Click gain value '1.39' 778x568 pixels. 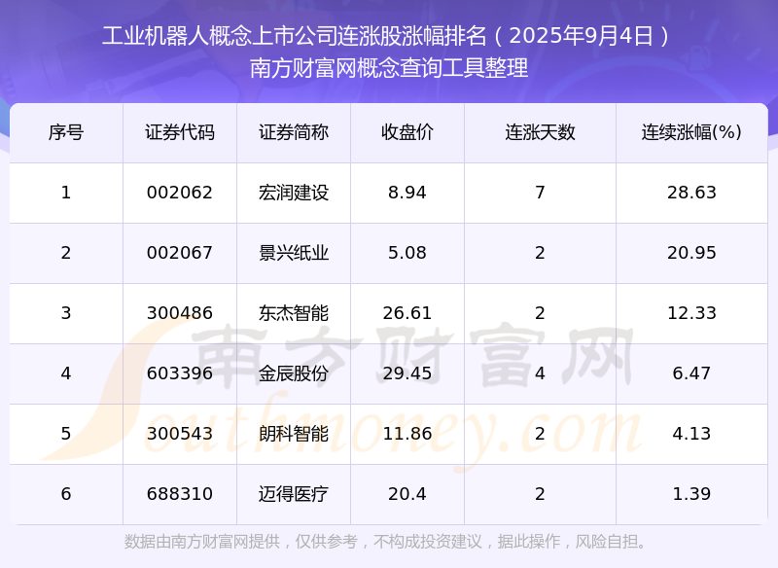point(691,494)
